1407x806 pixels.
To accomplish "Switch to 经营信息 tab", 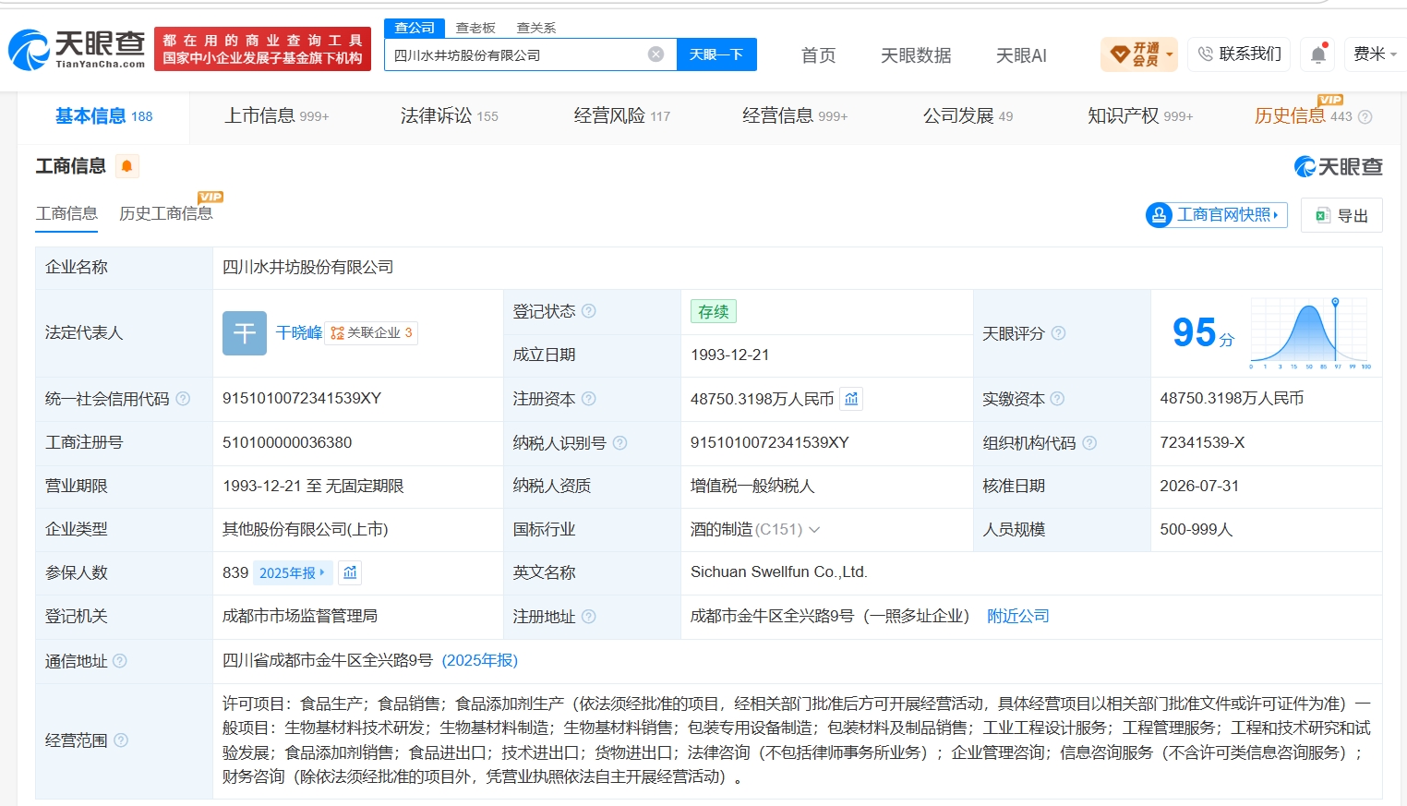I will pyautogui.click(x=795, y=116).
